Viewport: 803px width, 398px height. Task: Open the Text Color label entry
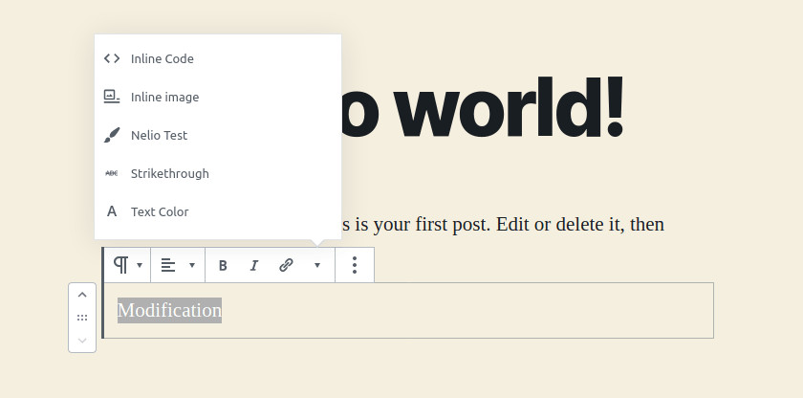tap(160, 212)
